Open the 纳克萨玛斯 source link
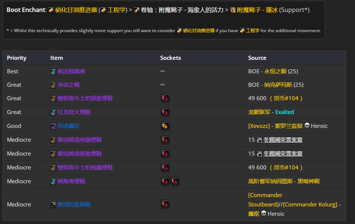 (x=278, y=85)
